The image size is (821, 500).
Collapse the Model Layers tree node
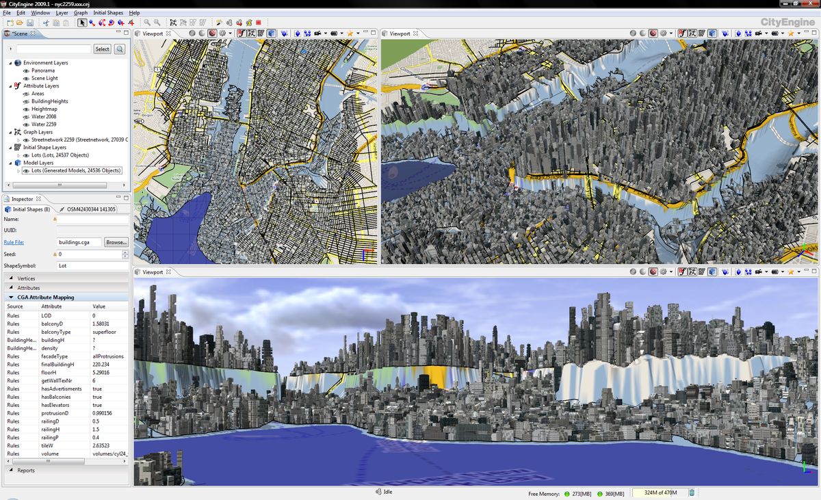tap(10, 163)
